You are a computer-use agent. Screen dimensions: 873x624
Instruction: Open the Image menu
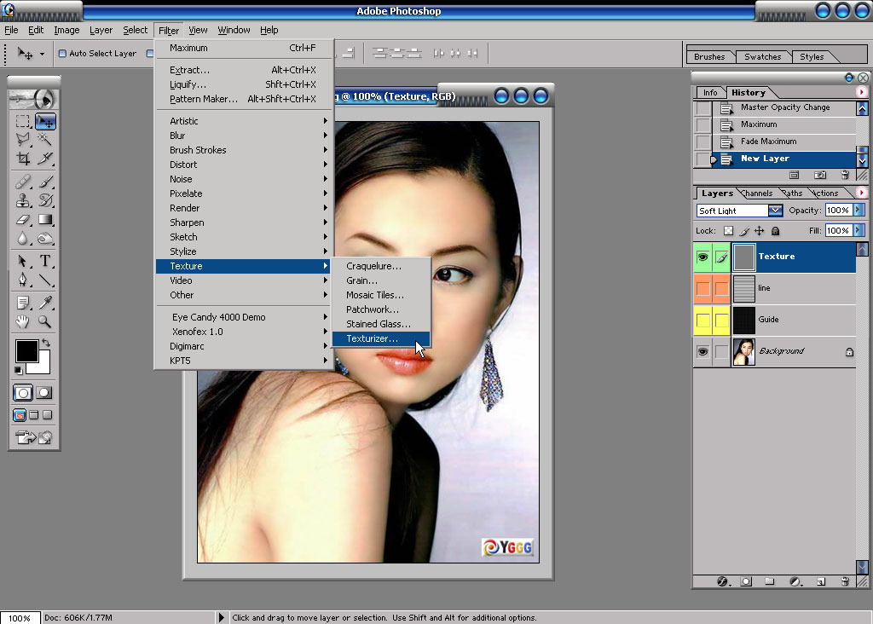pos(66,30)
